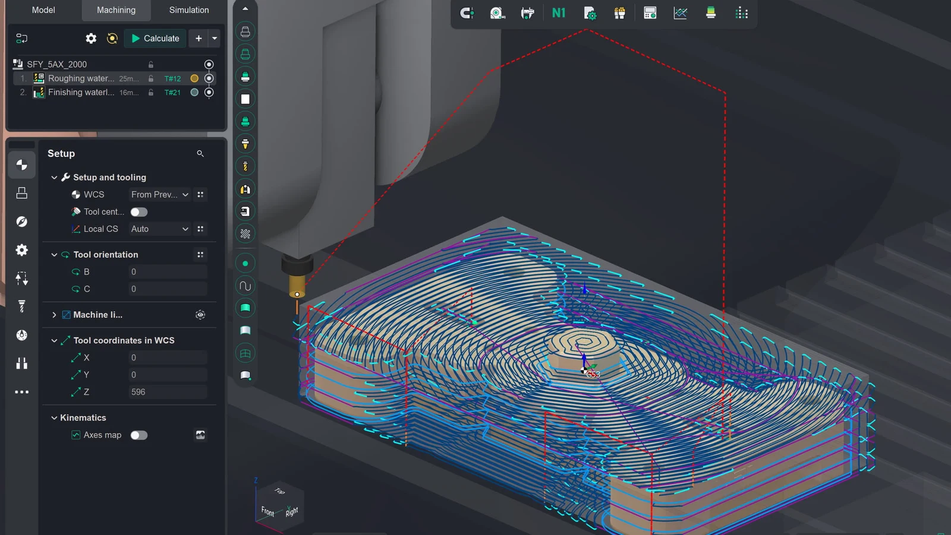
Task: Expand the Machine limits section
Action: click(x=54, y=315)
